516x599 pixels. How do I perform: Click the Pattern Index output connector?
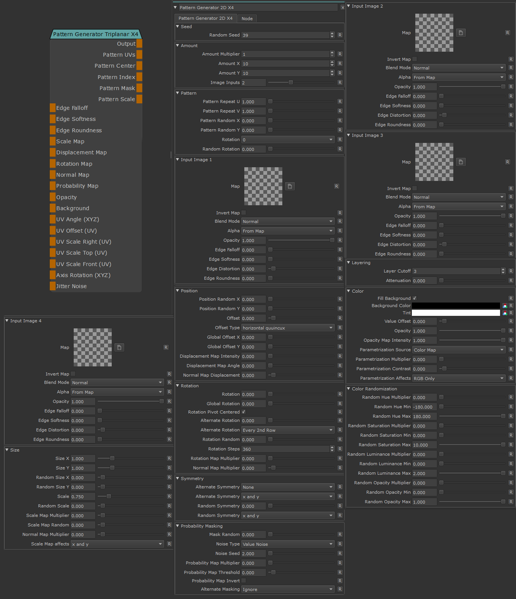click(x=139, y=77)
